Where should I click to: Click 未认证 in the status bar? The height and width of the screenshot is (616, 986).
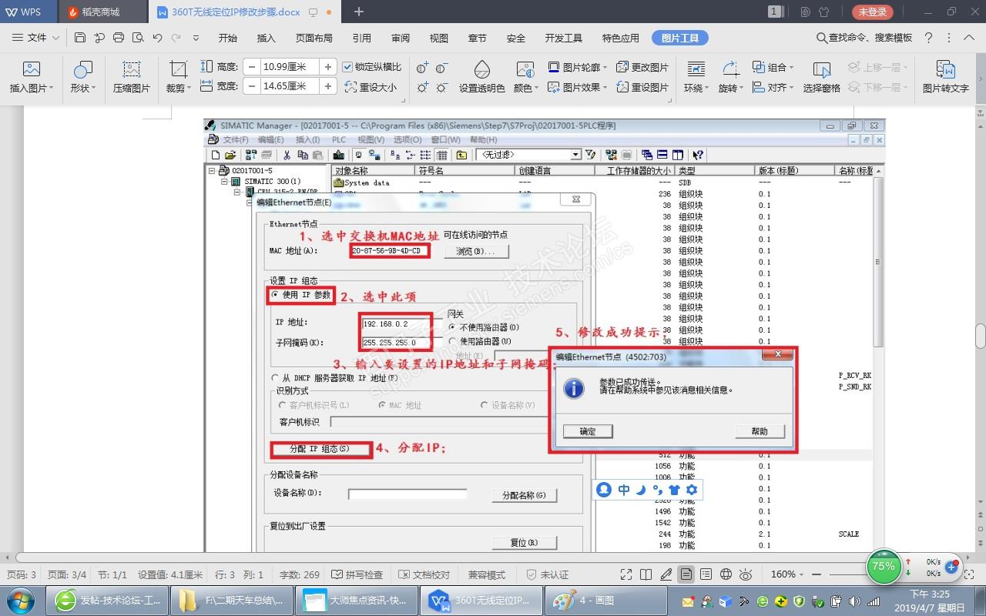click(547, 574)
